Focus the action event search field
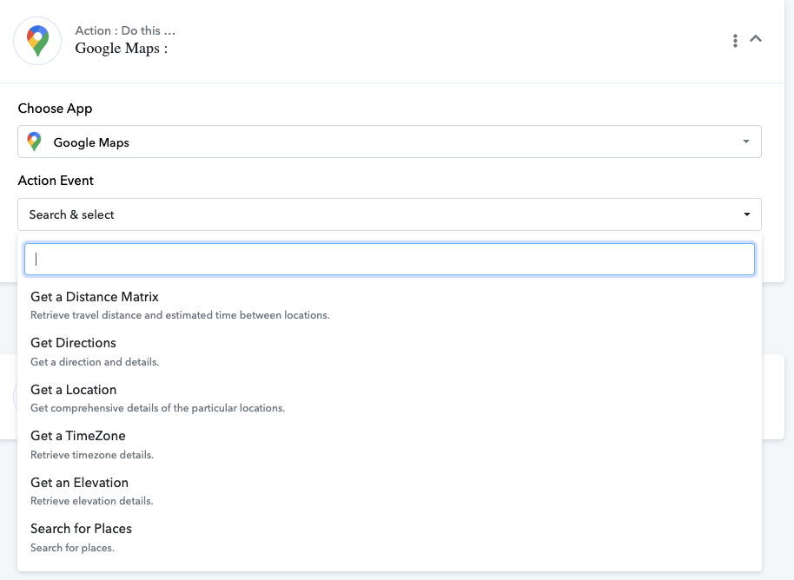 click(389, 259)
